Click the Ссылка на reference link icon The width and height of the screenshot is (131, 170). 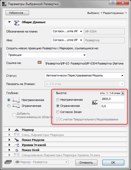pos(40,62)
